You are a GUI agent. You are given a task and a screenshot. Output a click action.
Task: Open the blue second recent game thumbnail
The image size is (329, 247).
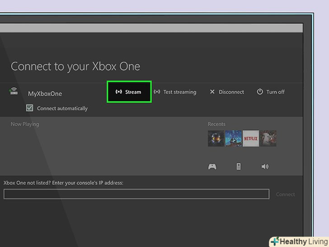(x=233, y=138)
